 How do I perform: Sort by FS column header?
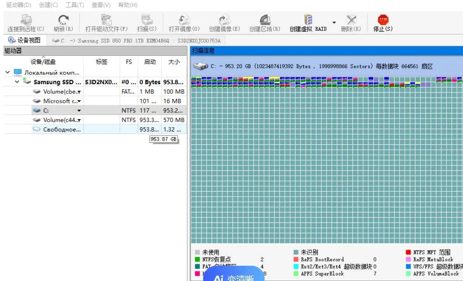click(129, 62)
